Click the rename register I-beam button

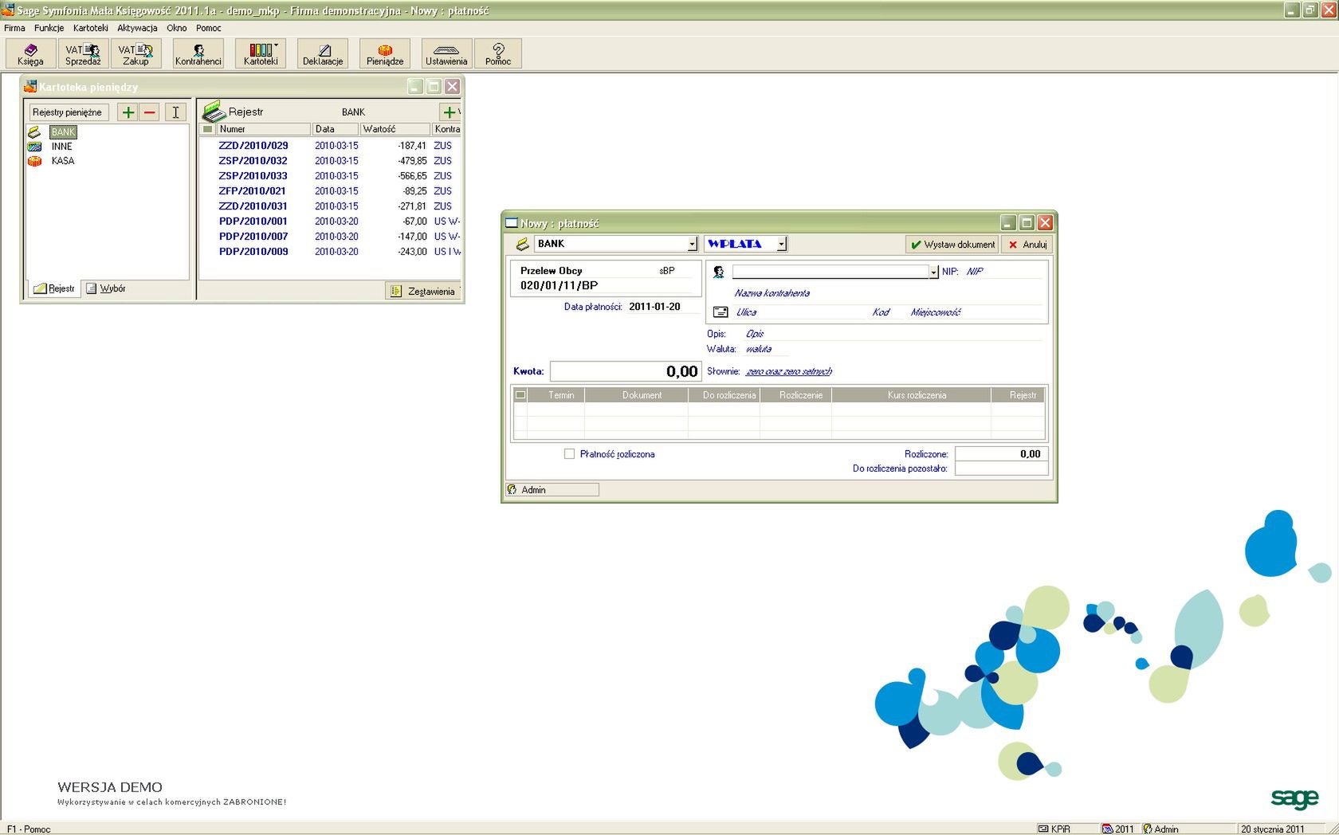coord(175,112)
